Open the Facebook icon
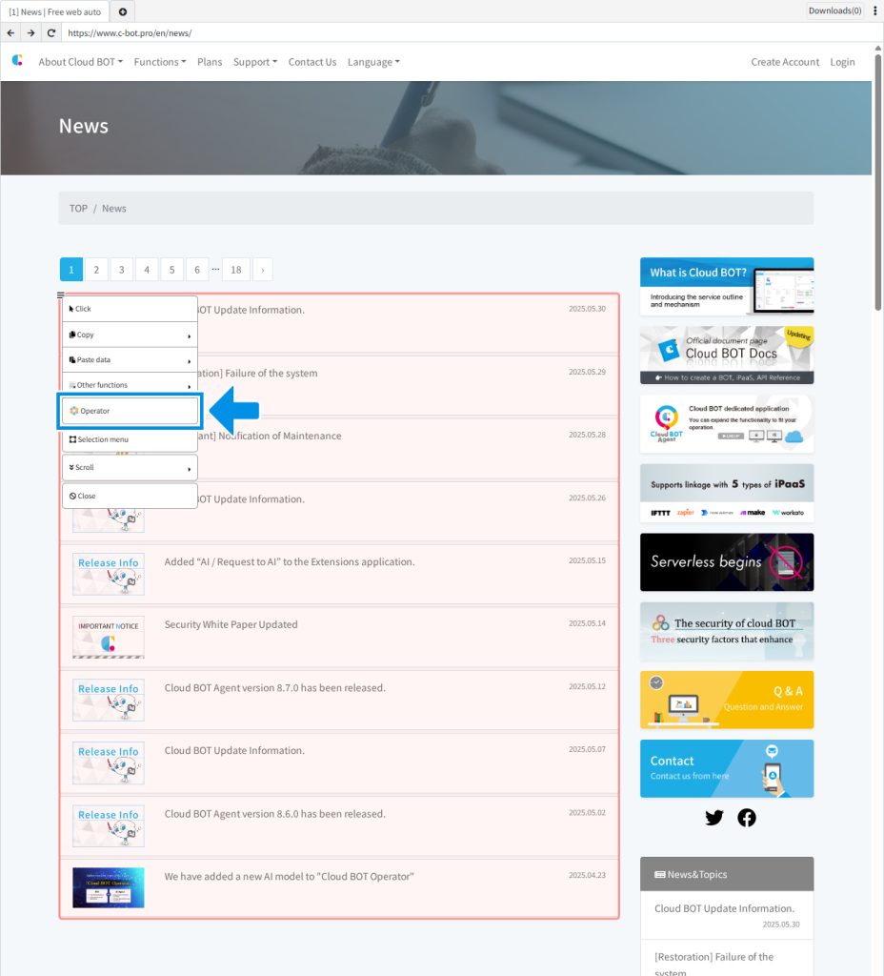Image resolution: width=884 pixels, height=976 pixels. pyautogui.click(x=747, y=817)
